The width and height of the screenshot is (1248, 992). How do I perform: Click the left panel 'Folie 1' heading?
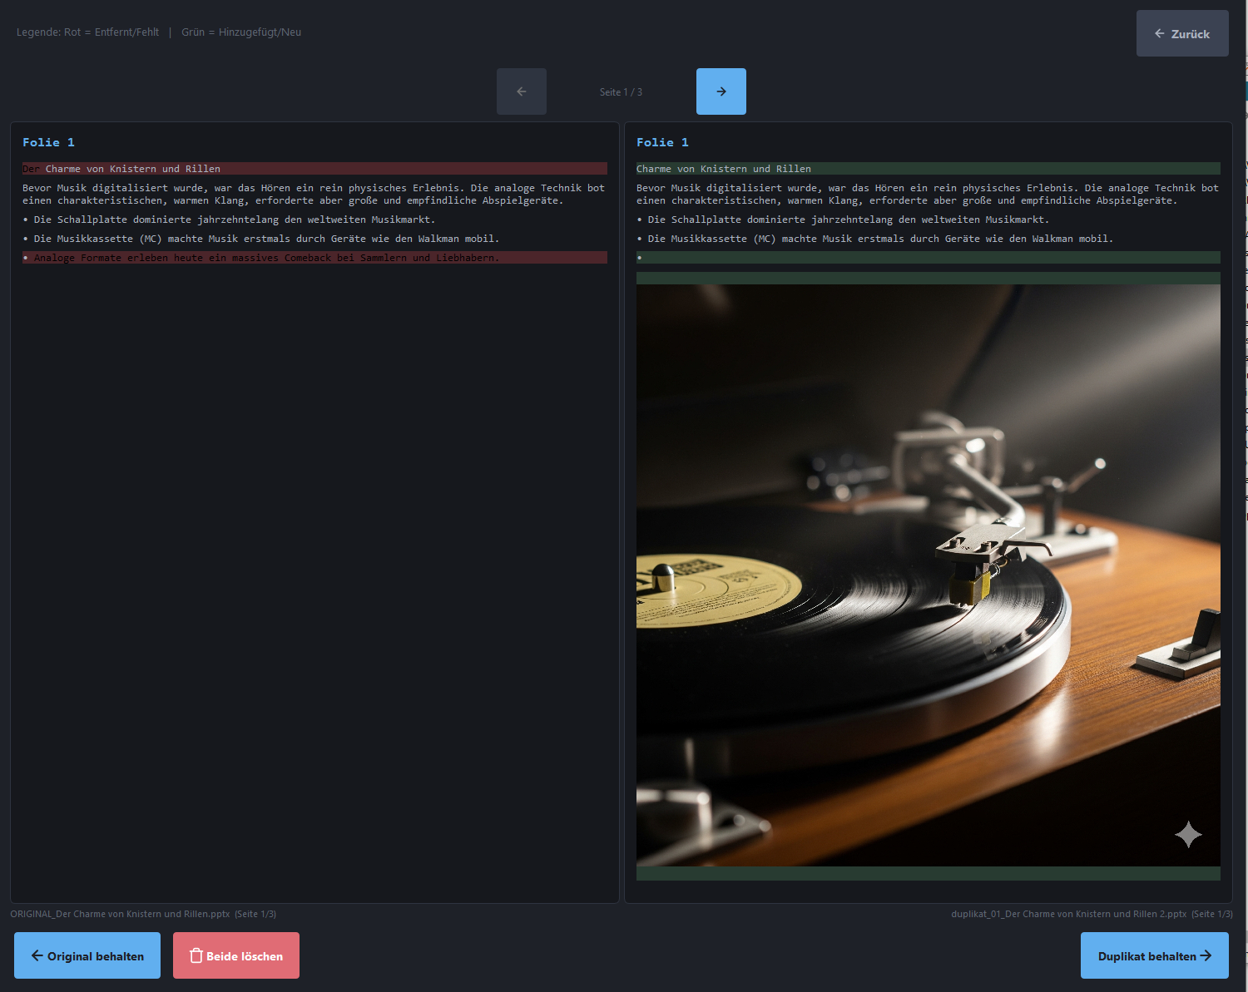pyautogui.click(x=48, y=142)
